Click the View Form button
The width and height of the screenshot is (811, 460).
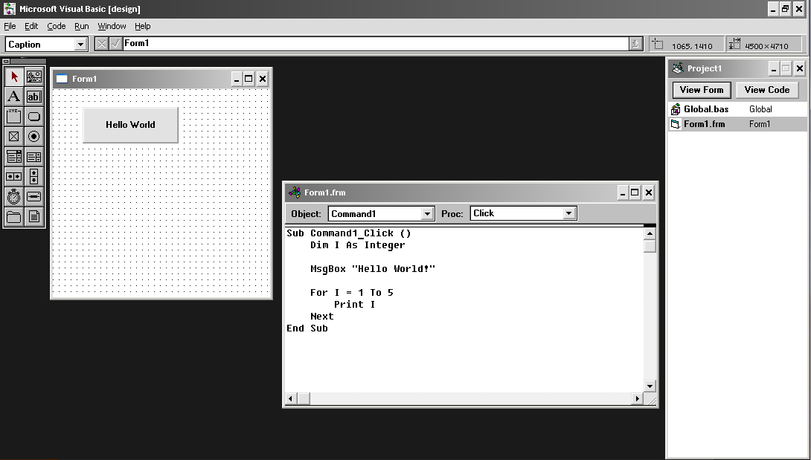pyautogui.click(x=701, y=90)
